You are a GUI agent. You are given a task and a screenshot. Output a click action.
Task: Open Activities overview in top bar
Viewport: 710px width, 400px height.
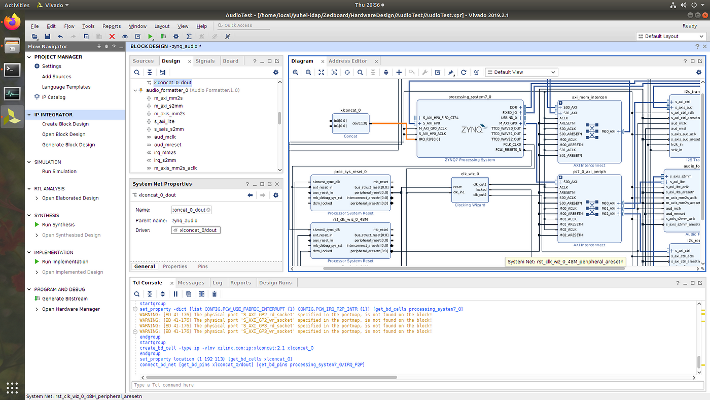tap(17, 5)
